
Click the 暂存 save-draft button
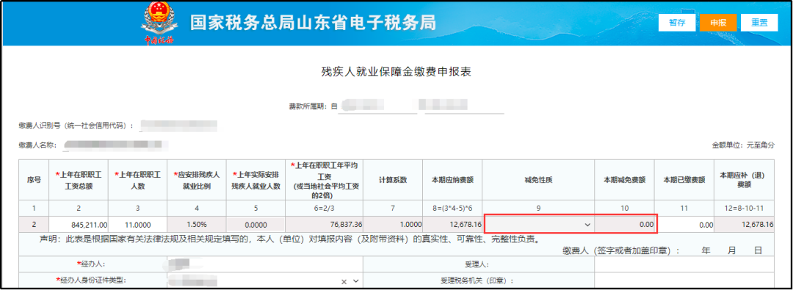(x=677, y=23)
